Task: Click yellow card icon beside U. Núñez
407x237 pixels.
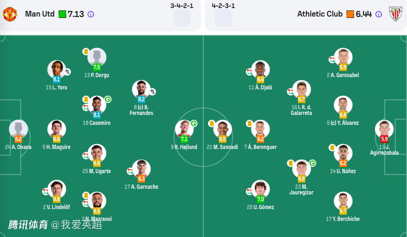Action: pos(332,148)
